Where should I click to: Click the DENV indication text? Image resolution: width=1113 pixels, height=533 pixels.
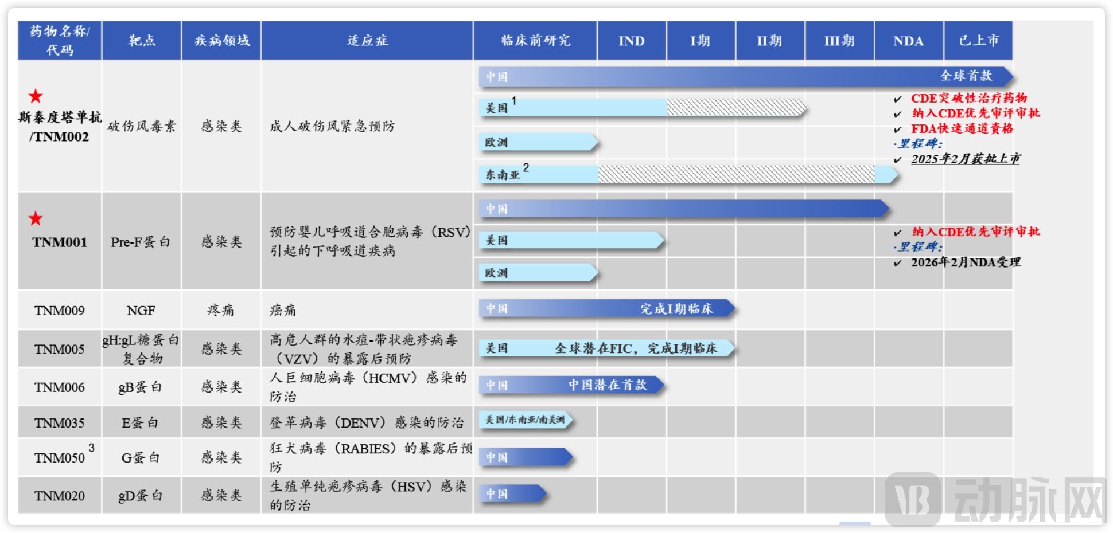point(367,422)
